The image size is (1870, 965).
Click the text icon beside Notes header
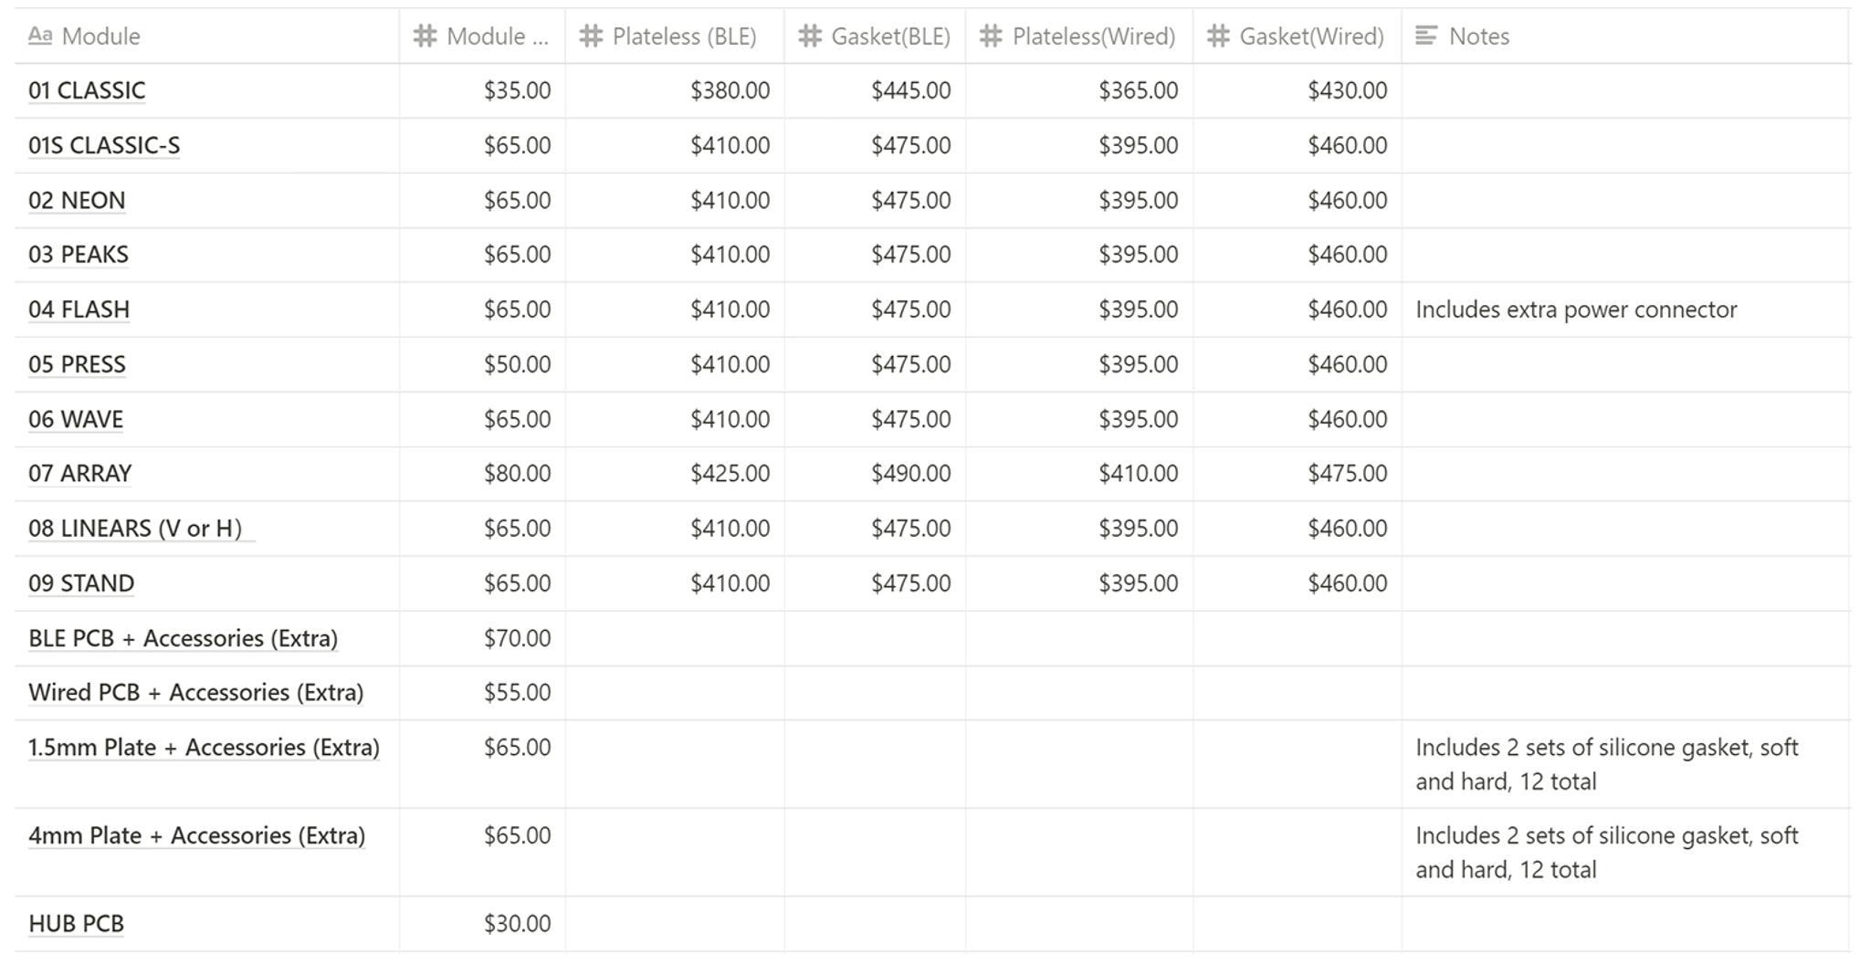[1426, 37]
